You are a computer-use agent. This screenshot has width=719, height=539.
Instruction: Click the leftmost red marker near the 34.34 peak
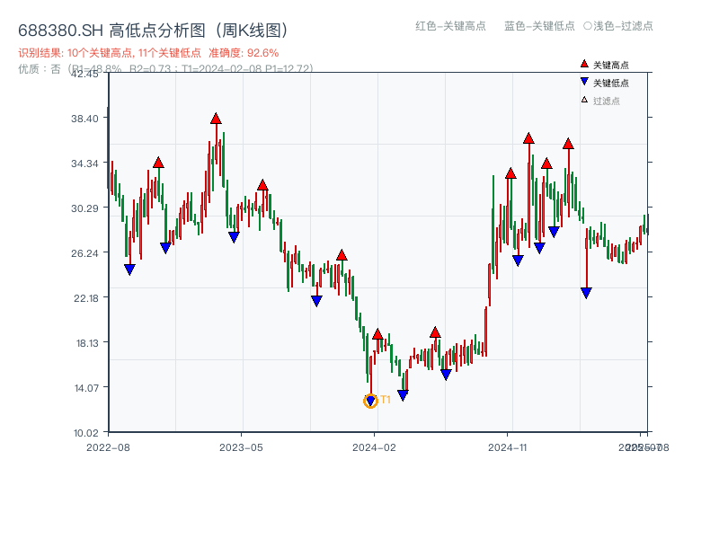coord(159,163)
